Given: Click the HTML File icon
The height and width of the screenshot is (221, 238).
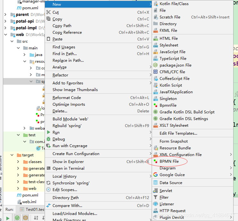Looking at the screenshot, I should click(155, 39).
